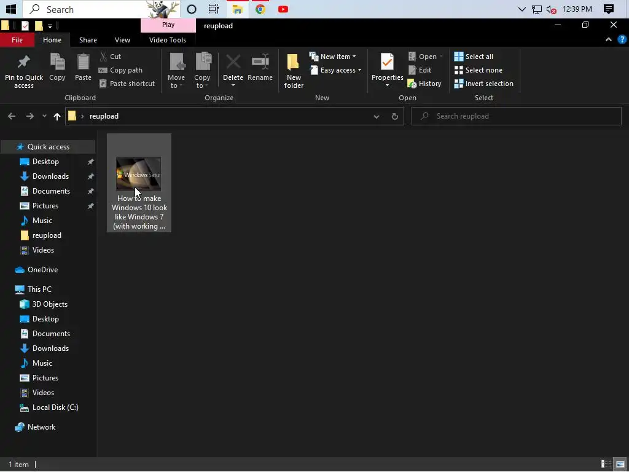Open YouTube app in taskbar
Image resolution: width=629 pixels, height=472 pixels.
pyautogui.click(x=283, y=9)
